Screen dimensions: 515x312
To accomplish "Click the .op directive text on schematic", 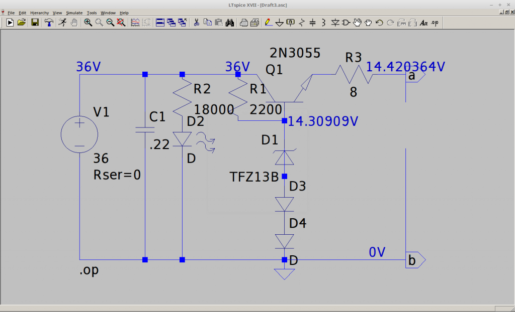I will (89, 270).
